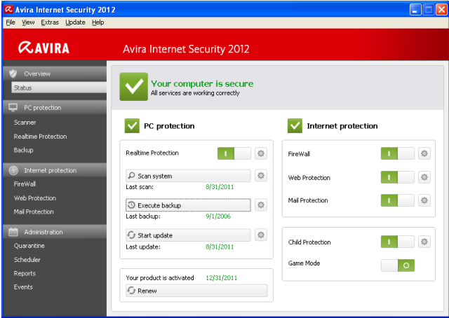The height and width of the screenshot is (318, 449).
Task: Click the Overview section header label
Action: (x=37, y=74)
